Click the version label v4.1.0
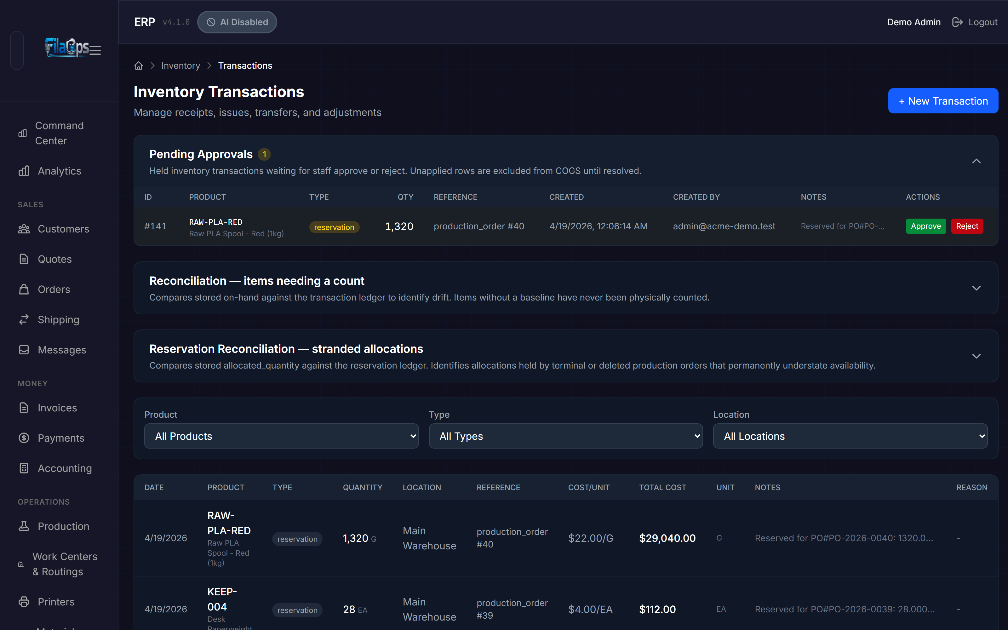 pos(176,22)
